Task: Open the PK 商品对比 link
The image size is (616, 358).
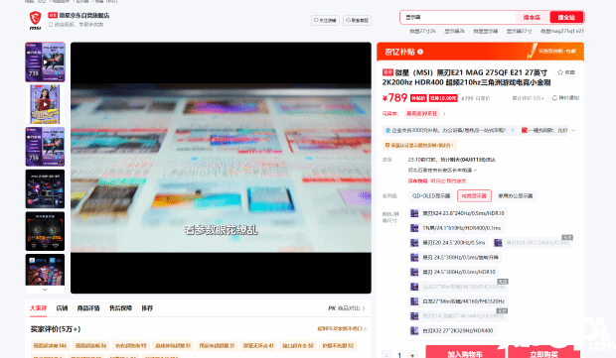Action: [x=347, y=308]
